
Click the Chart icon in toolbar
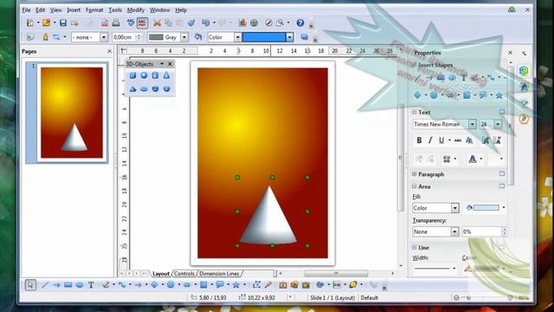click(x=242, y=23)
